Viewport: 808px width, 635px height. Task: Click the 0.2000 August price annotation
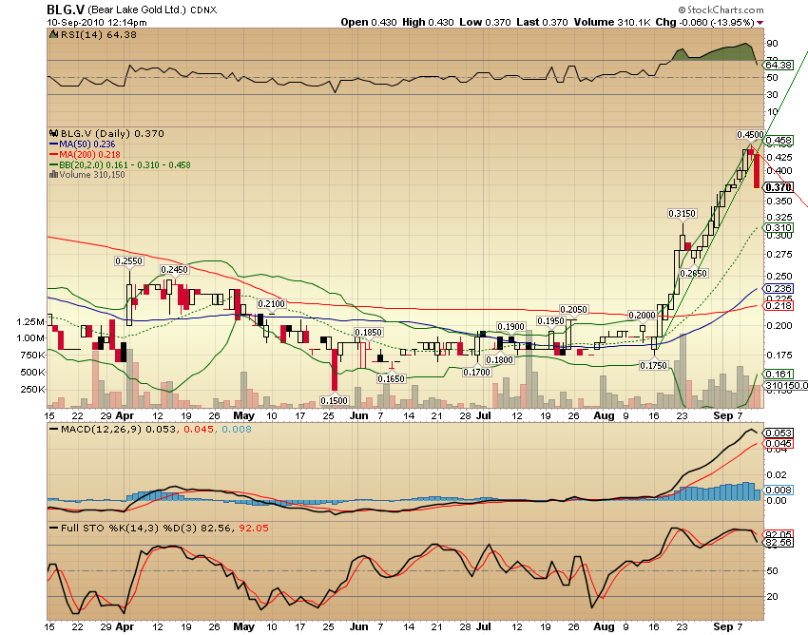pos(642,316)
